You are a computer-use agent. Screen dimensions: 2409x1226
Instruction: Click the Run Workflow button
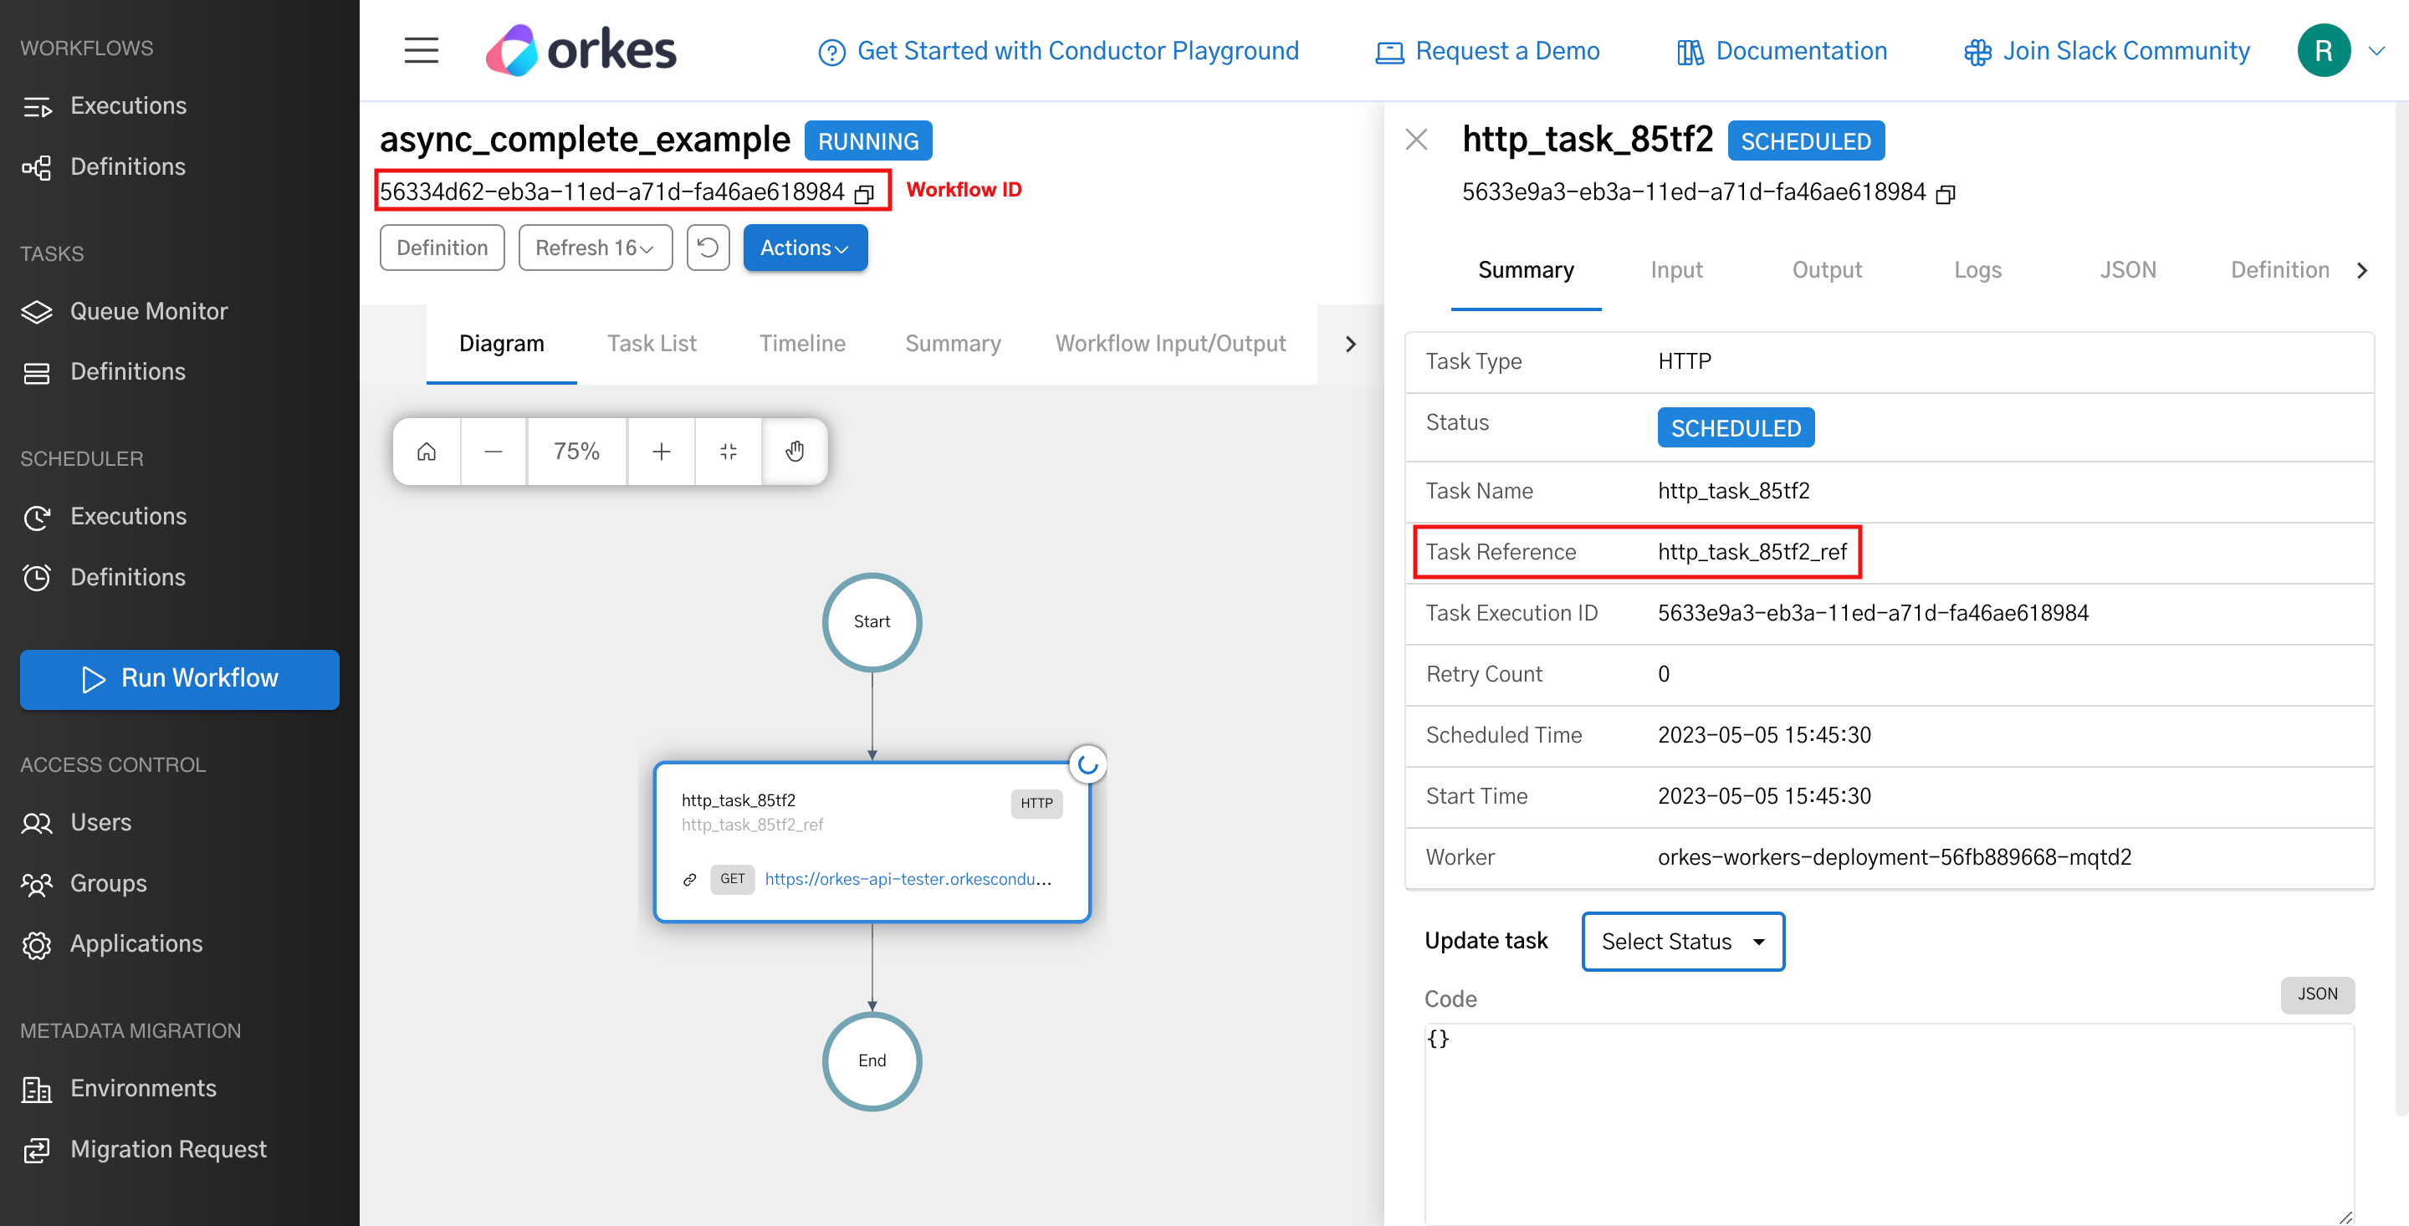tap(179, 679)
